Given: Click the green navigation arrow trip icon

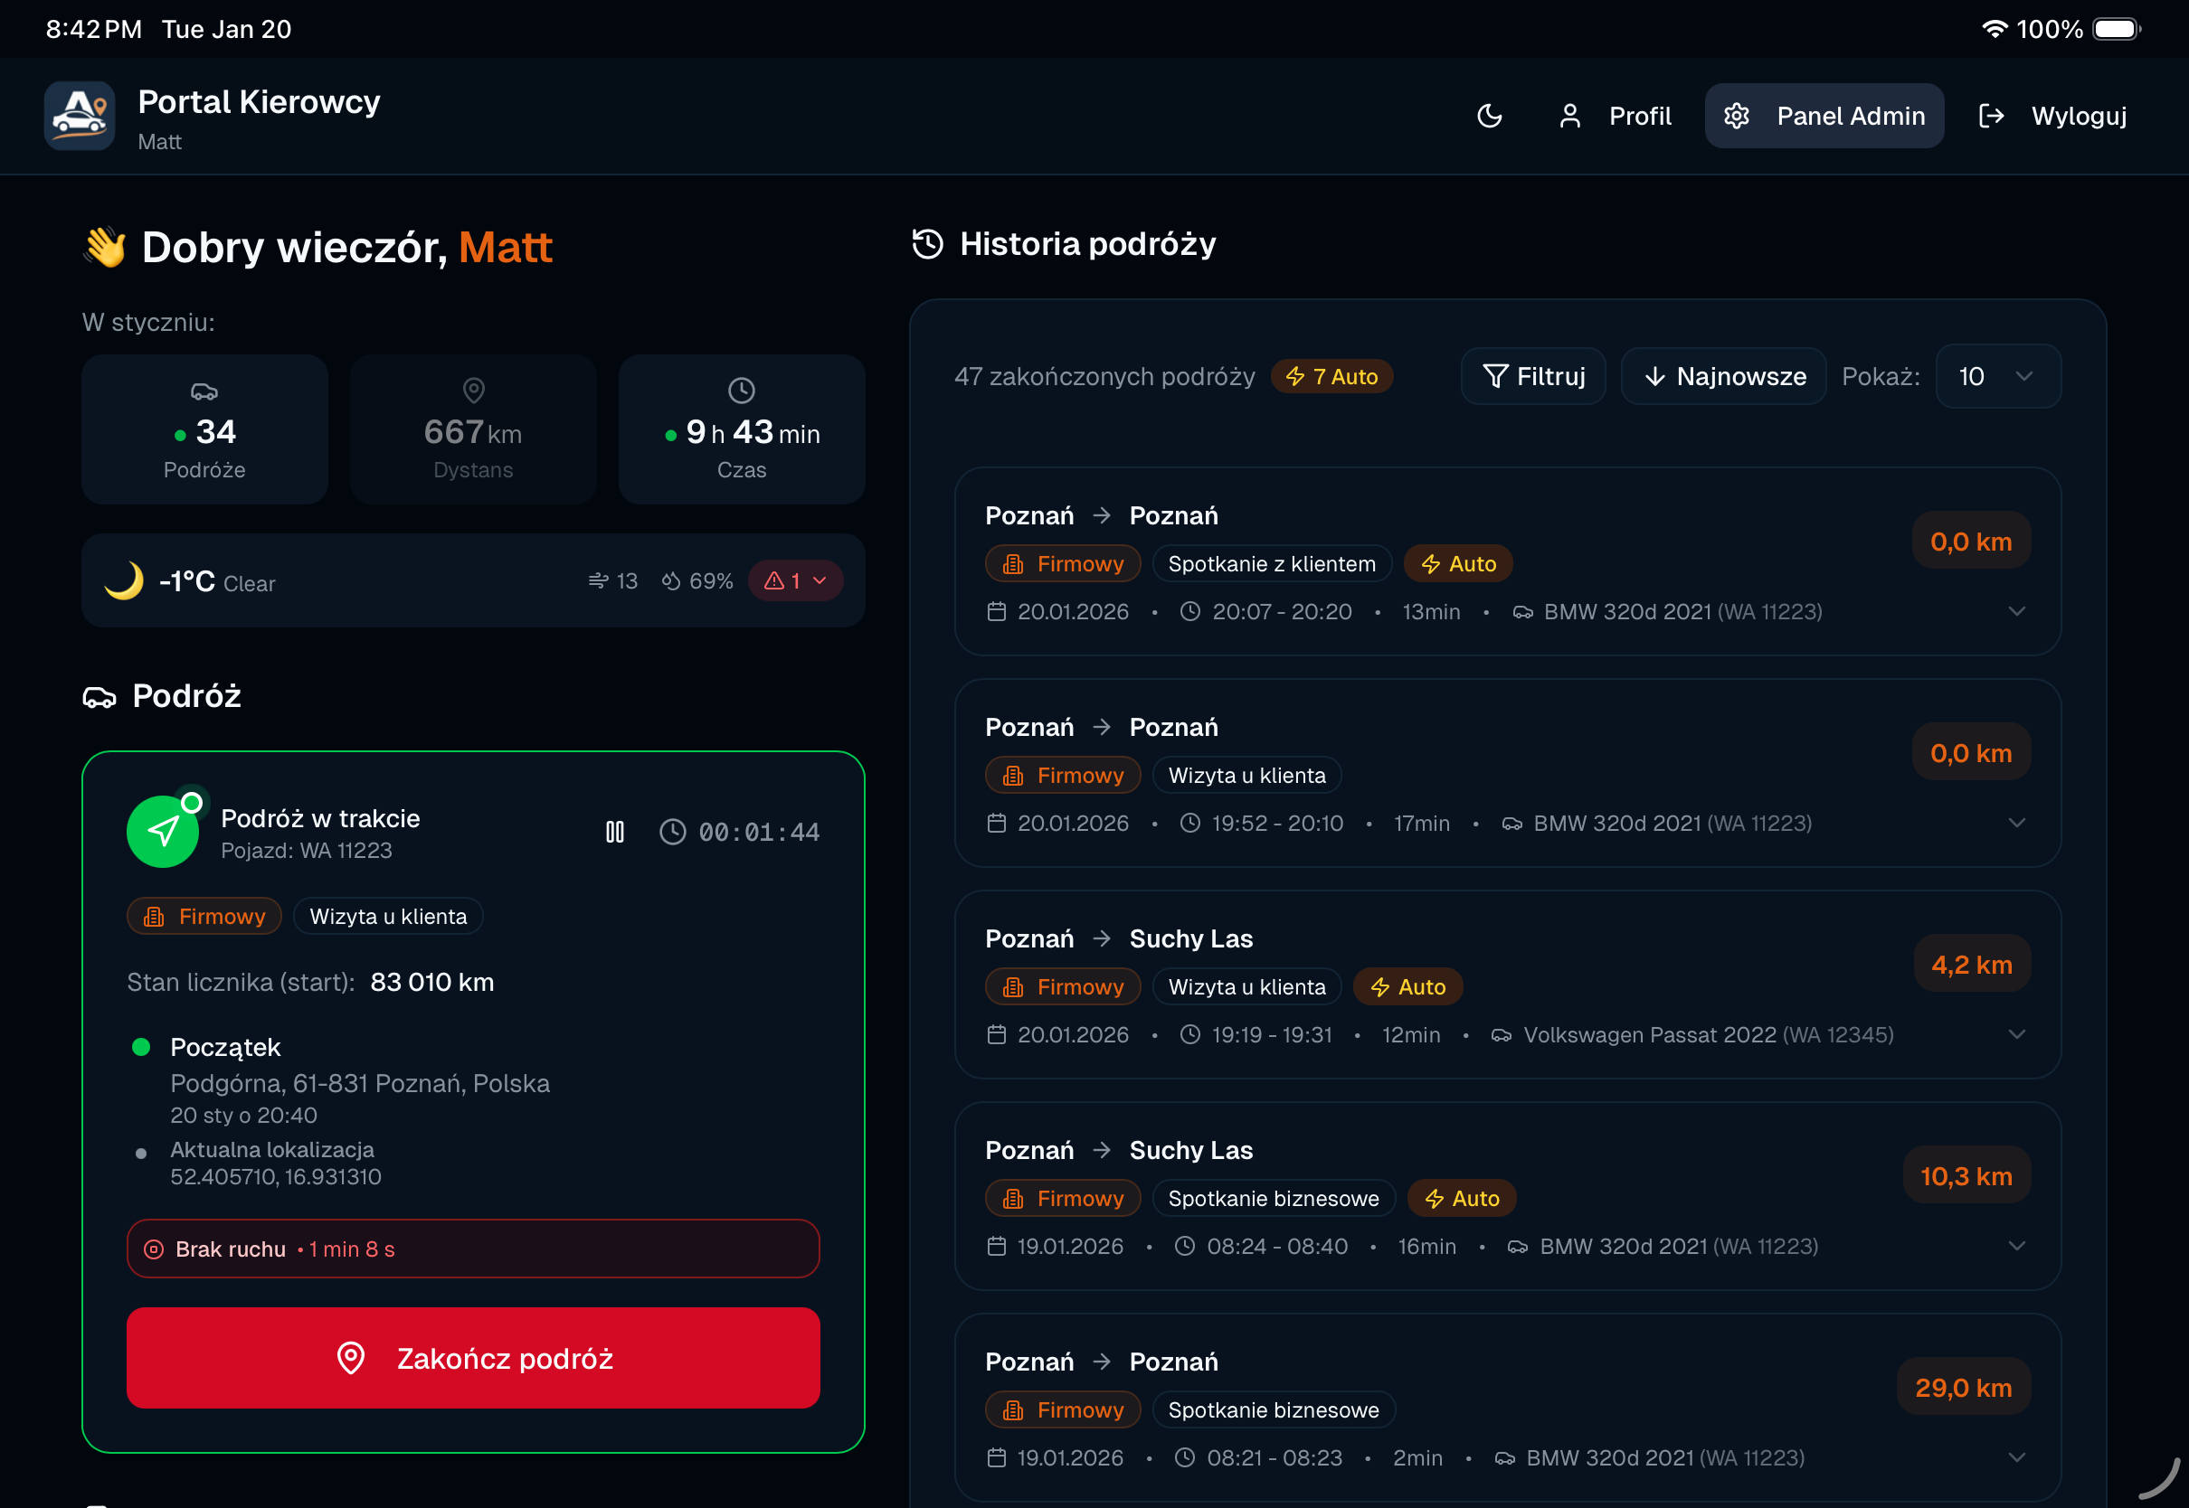Looking at the screenshot, I should [163, 832].
